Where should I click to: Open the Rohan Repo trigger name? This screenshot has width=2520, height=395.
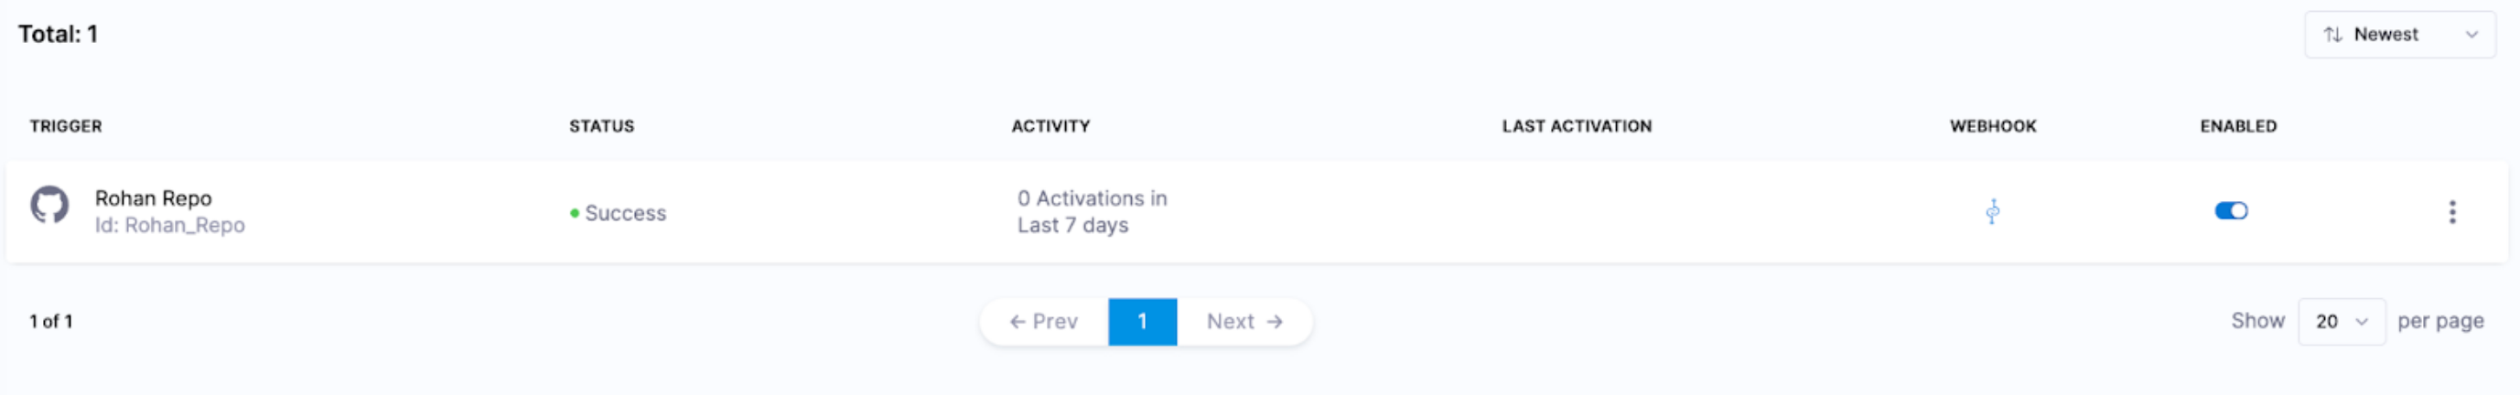153,198
